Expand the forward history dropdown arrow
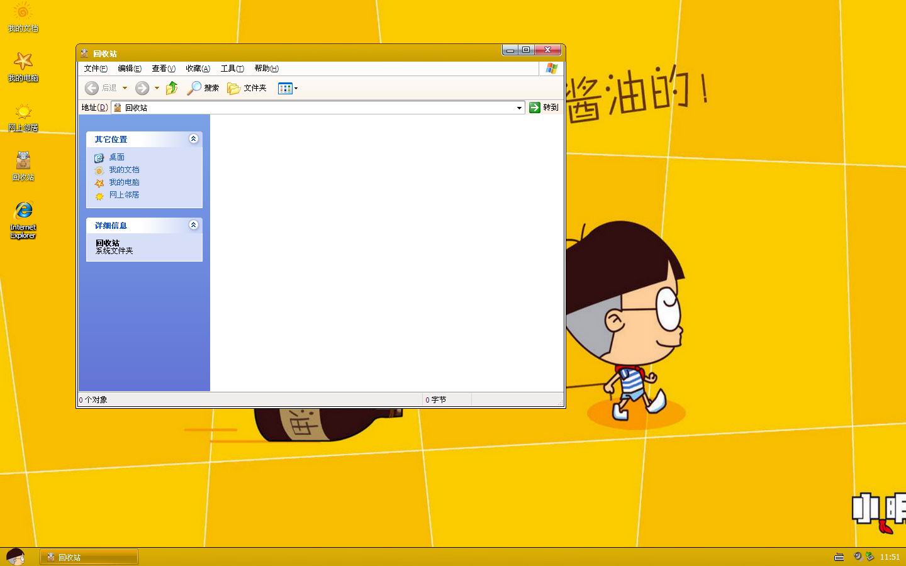This screenshot has width=906, height=566. [x=157, y=88]
